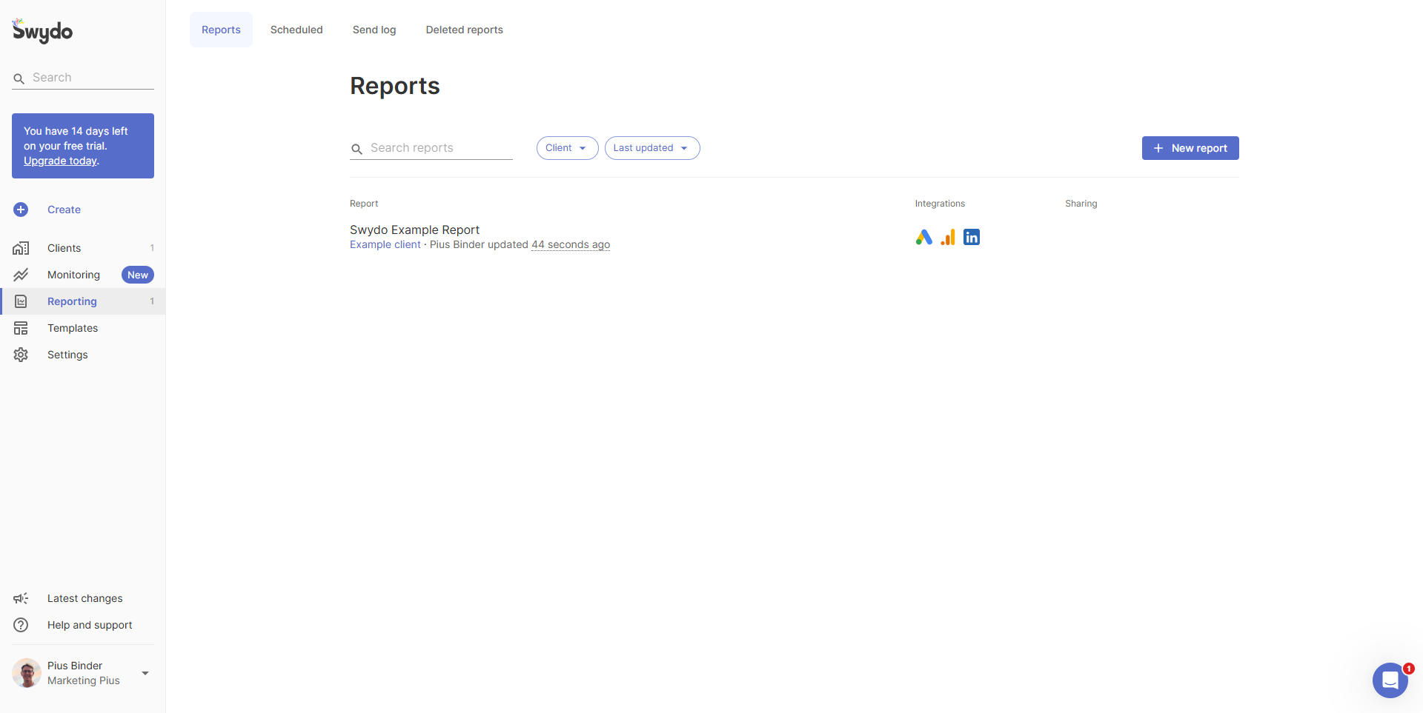Click the Sharing column header
The image size is (1423, 713).
click(1081, 204)
